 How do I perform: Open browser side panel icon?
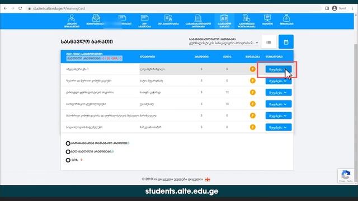pos(327,8)
